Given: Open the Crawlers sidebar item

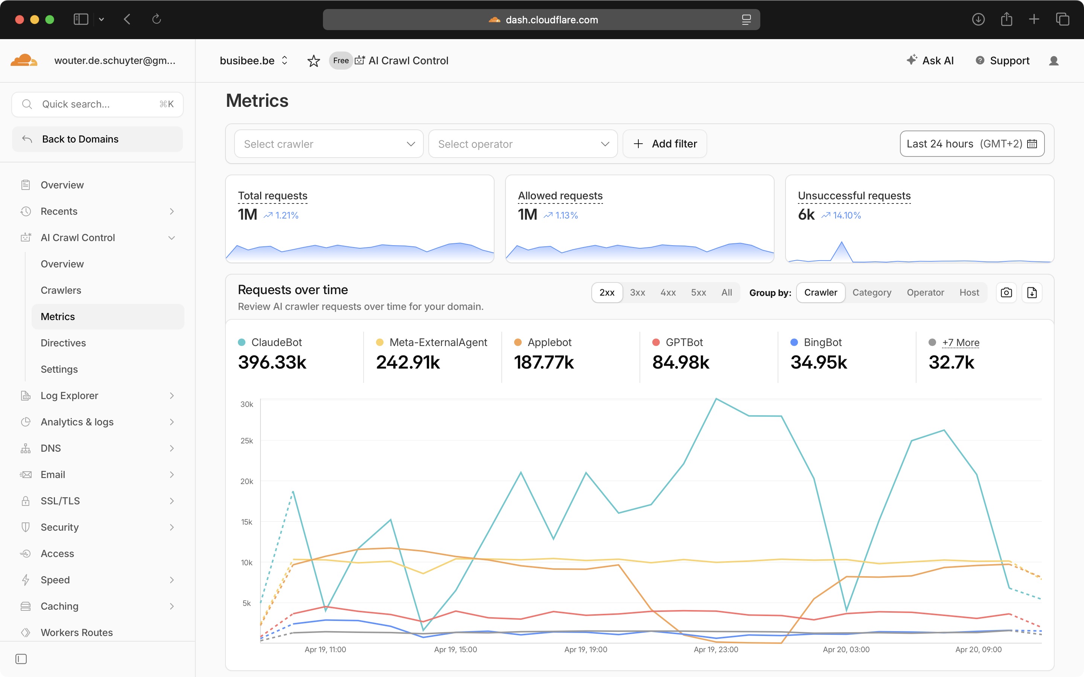Looking at the screenshot, I should (x=61, y=290).
